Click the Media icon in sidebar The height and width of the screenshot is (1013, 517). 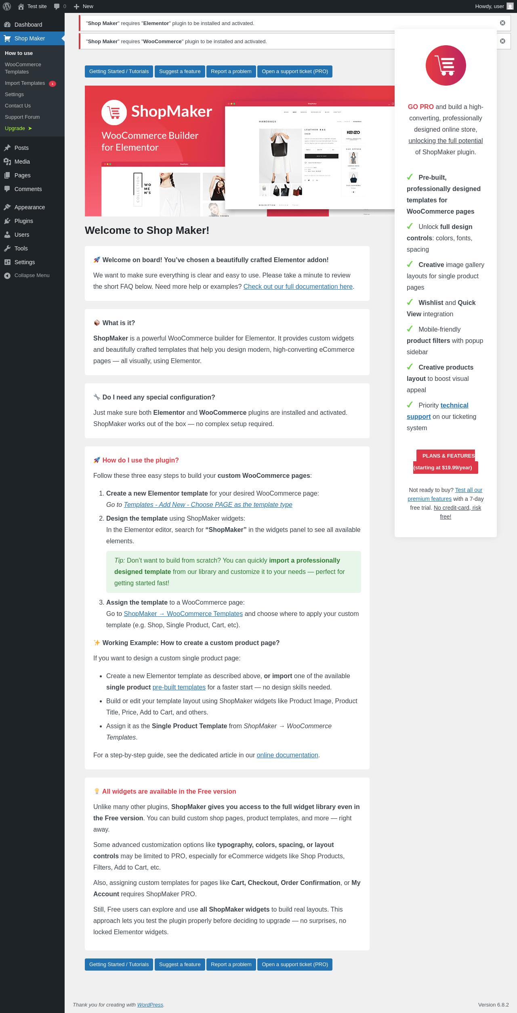pyautogui.click(x=7, y=162)
